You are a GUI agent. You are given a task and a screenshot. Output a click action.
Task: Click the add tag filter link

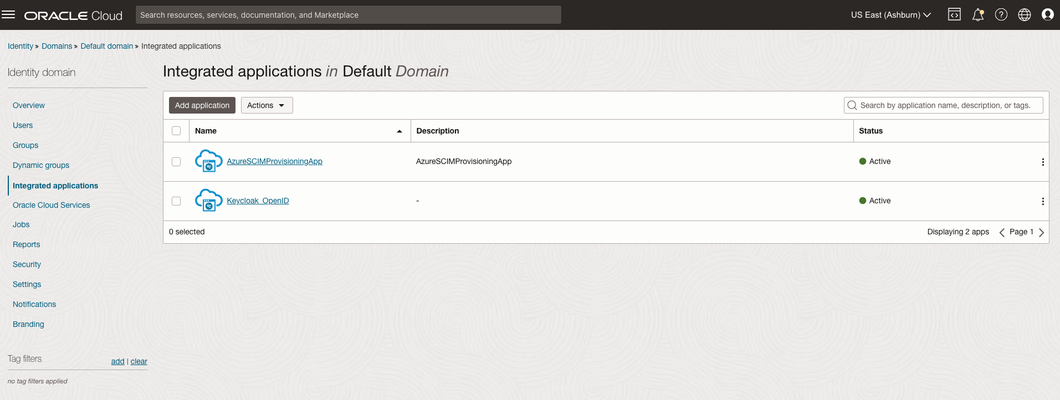click(117, 361)
